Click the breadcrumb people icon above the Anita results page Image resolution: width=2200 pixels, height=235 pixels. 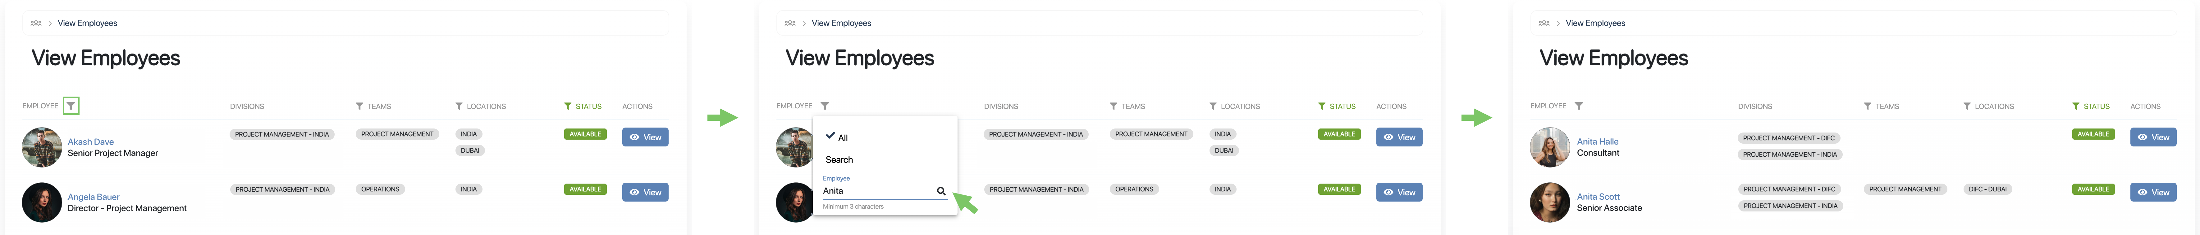[x=1544, y=23]
